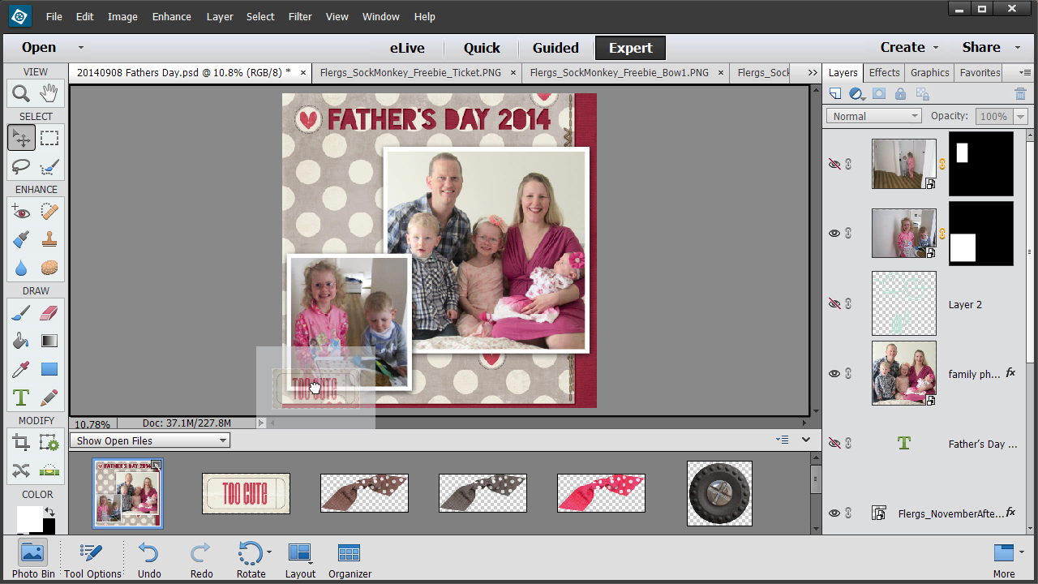The image size is (1038, 584).
Task: Expand the Show Open Files dropdown
Action: pyautogui.click(x=150, y=440)
